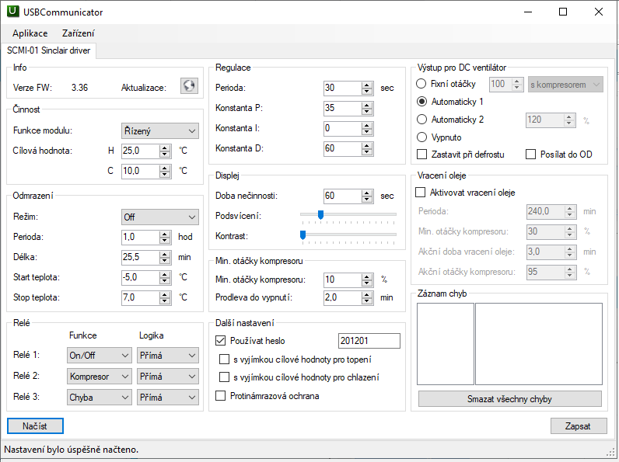The image size is (619, 462).
Task: Select the Fixní otáčky radio button
Action: coord(422,84)
